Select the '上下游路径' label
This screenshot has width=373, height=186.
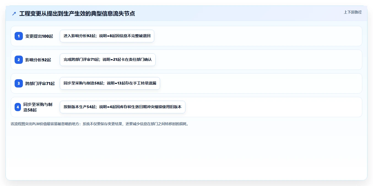pos(353,12)
